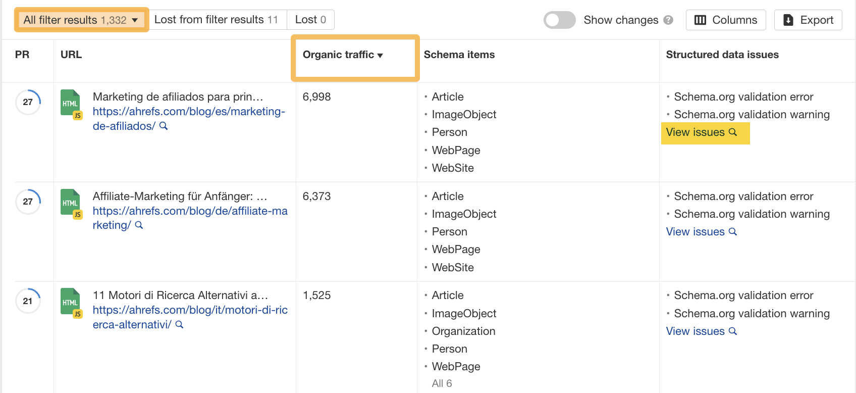Switch to the Lost tab

click(x=310, y=20)
